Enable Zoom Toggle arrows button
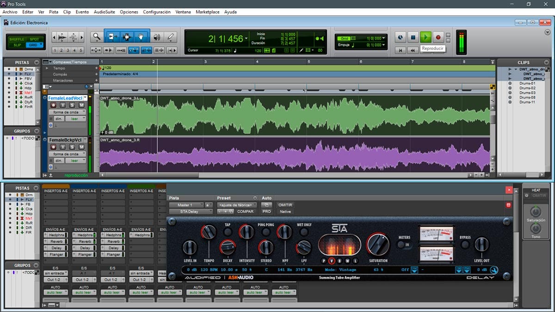Image resolution: width=555 pixels, height=312 pixels. (x=96, y=50)
